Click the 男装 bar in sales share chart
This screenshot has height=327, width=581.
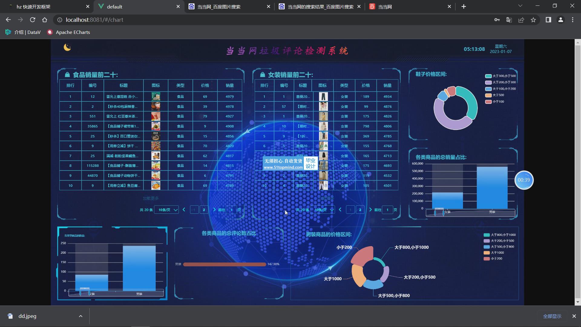tap(492, 188)
